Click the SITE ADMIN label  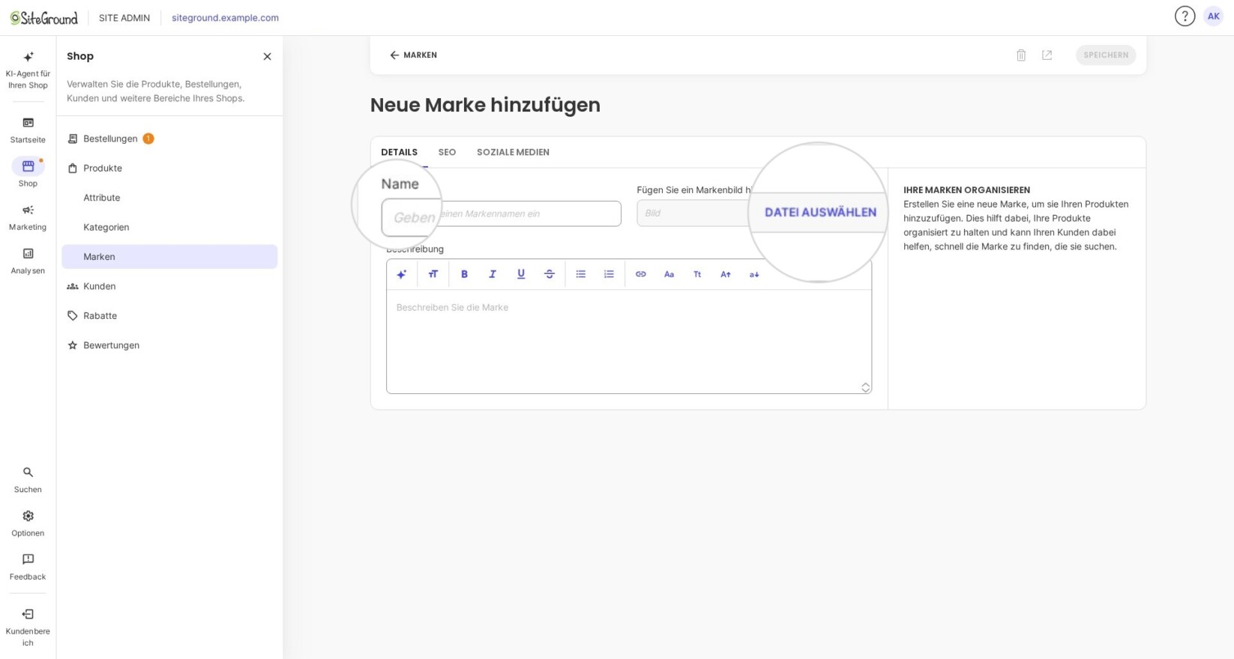point(124,18)
